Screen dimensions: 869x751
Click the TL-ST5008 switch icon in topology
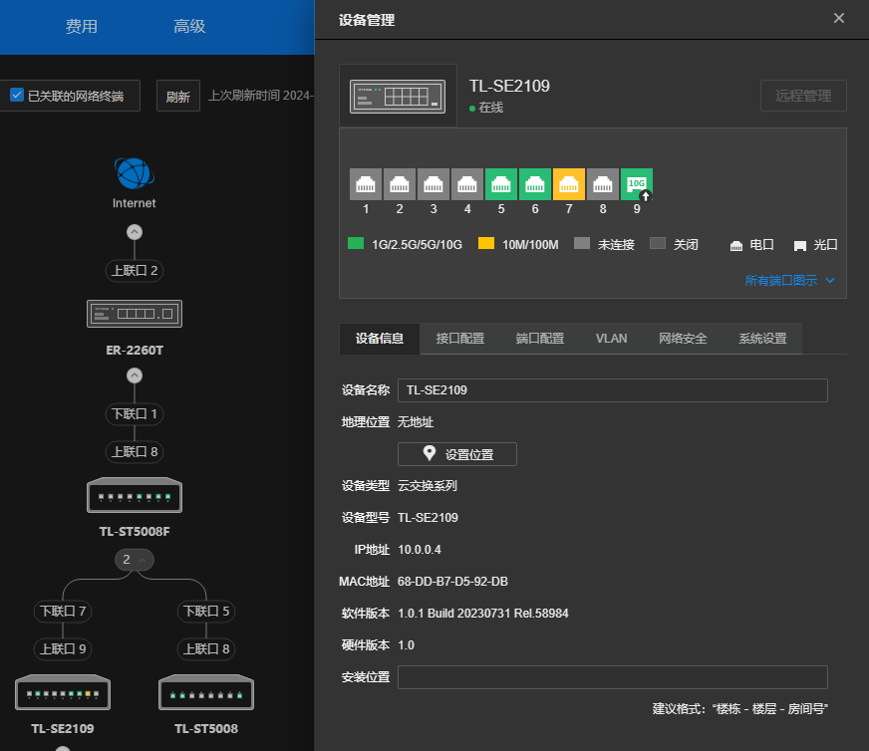(x=206, y=692)
